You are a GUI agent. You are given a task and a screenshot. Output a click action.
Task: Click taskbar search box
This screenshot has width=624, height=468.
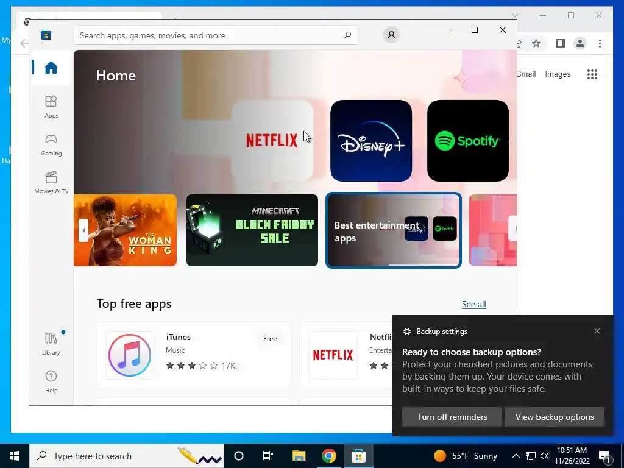click(127, 456)
